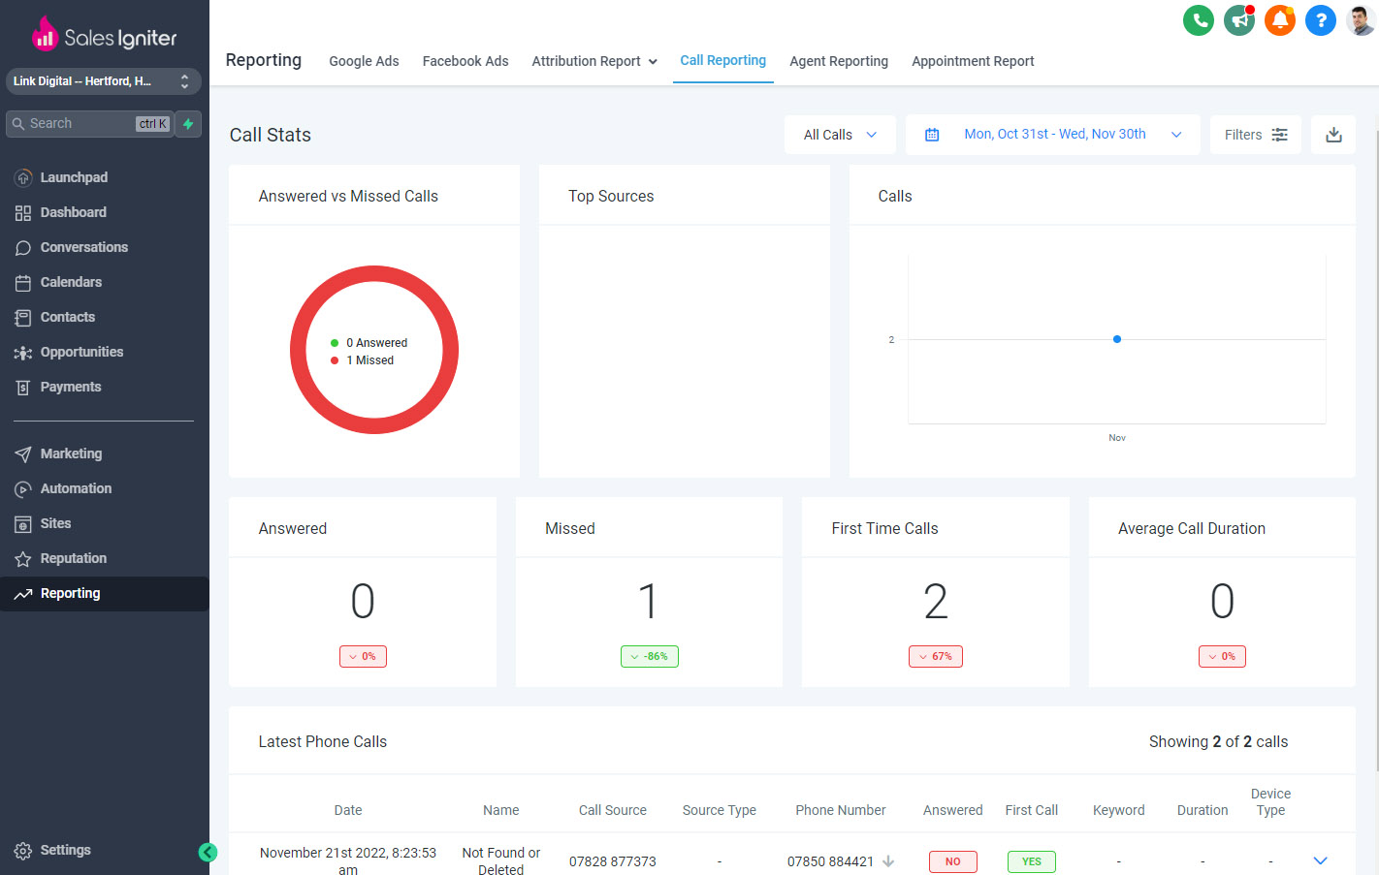Open the notifications bell icon
1379x875 pixels.
coord(1280,20)
